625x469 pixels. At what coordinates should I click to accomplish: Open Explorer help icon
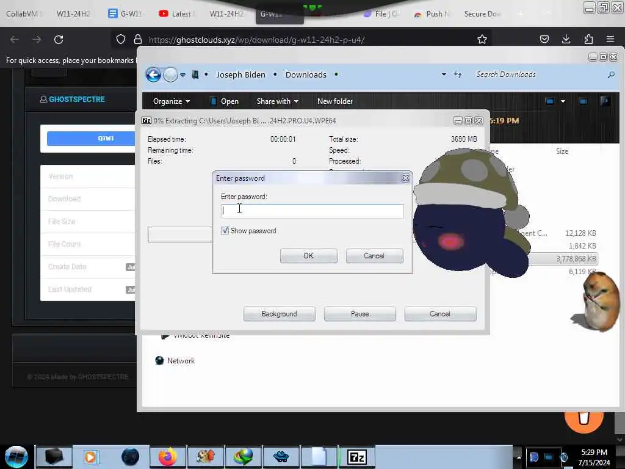605,101
